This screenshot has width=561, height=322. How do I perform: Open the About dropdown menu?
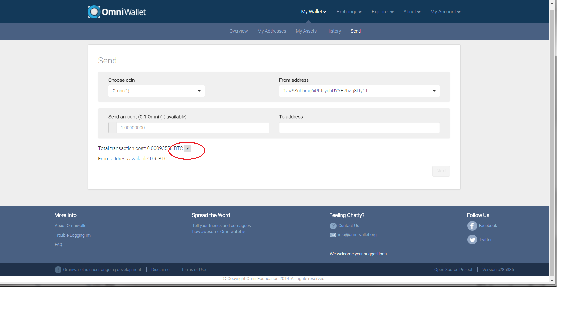click(x=412, y=12)
